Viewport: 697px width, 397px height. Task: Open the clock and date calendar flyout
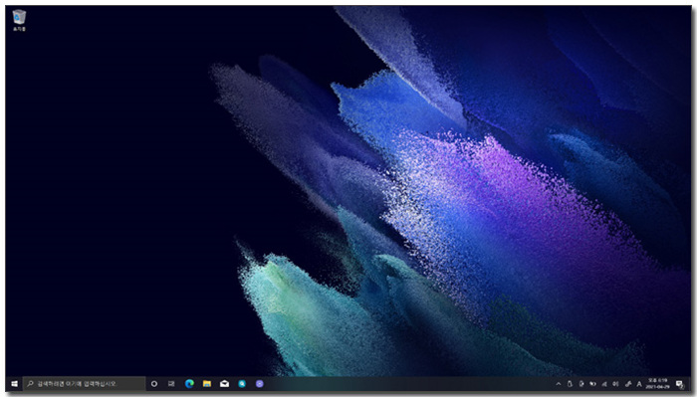point(658,384)
